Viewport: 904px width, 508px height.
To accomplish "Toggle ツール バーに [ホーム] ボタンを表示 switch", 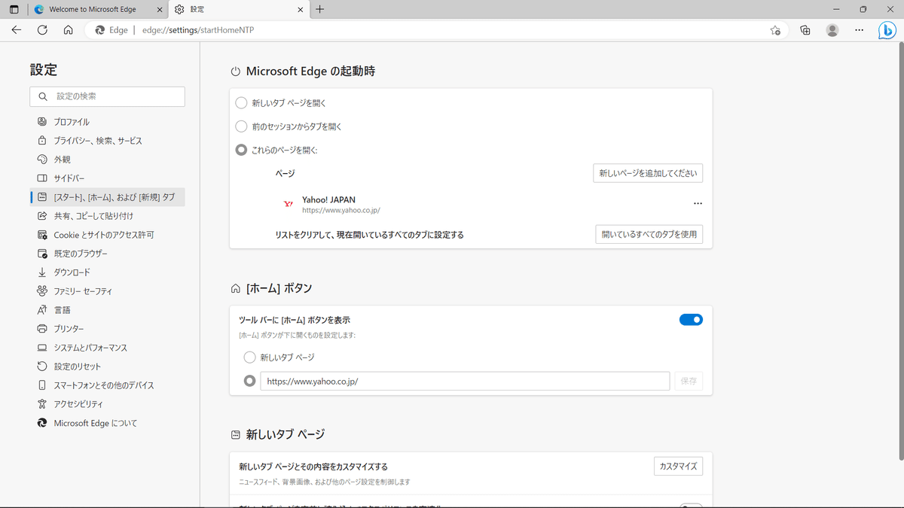I will [691, 320].
